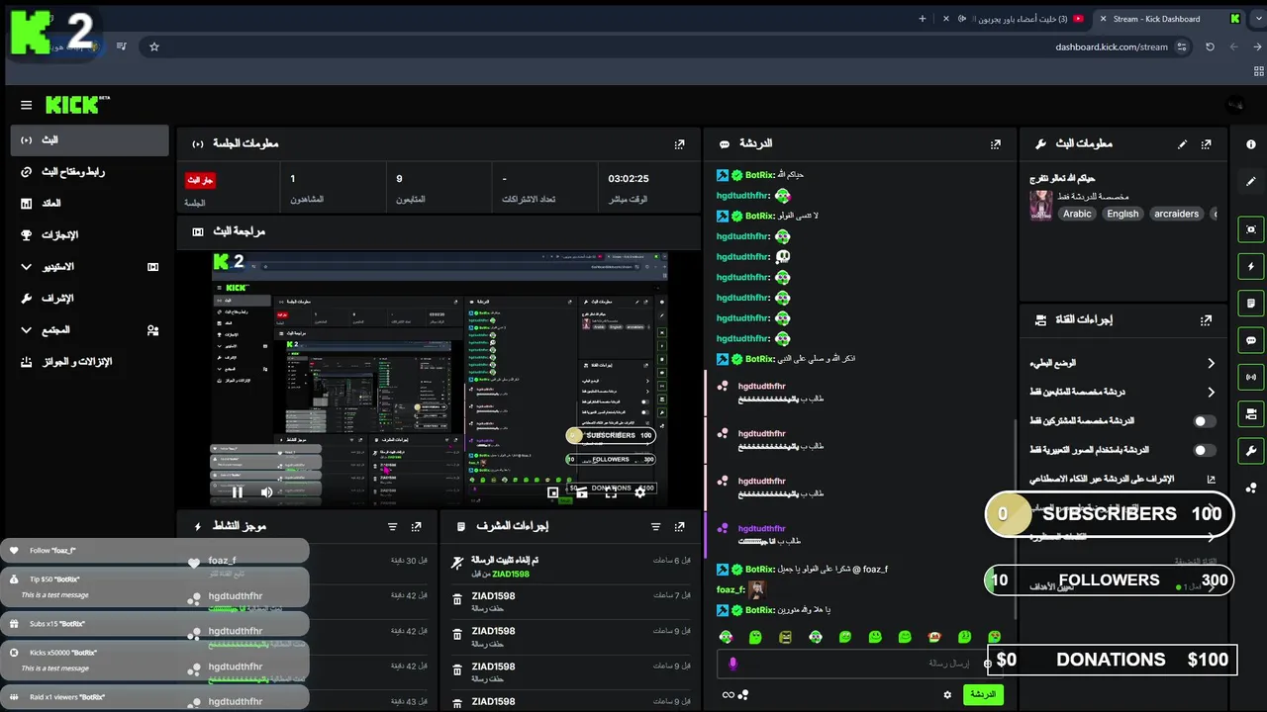Open AI chat moderation external link icon
The image size is (1267, 712).
[1211, 480]
